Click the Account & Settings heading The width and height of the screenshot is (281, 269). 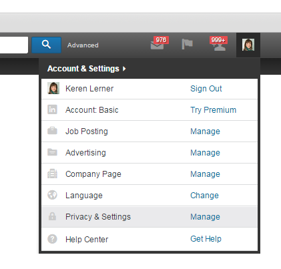pos(83,69)
